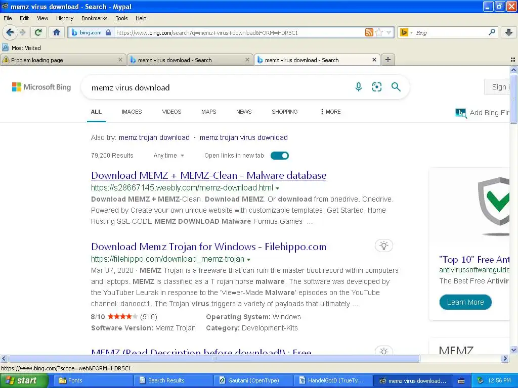Click the Bing search query text field
518x388 pixels.
218,87
